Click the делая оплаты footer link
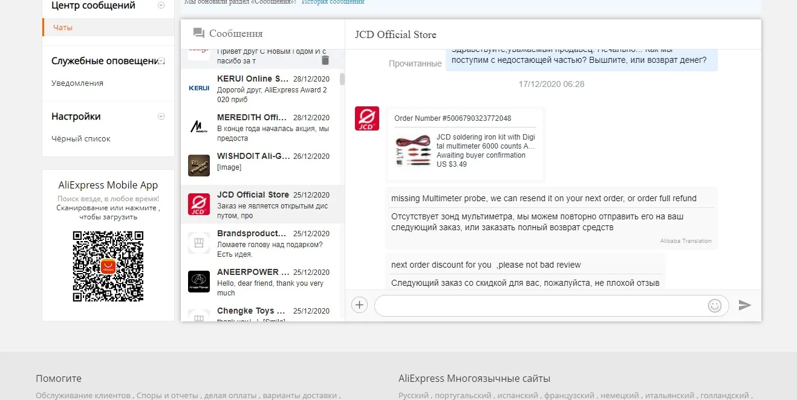 click(232, 395)
